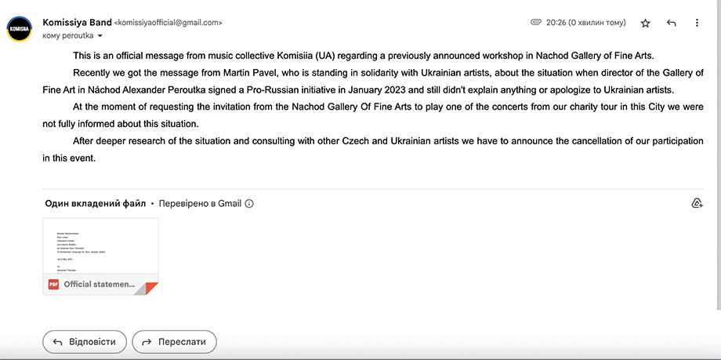The height and width of the screenshot is (360, 721).
Task: Click the Komisiia sender avatar
Action: 20,28
